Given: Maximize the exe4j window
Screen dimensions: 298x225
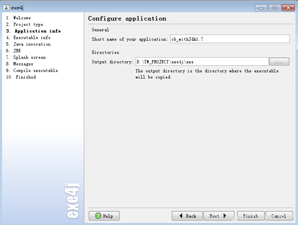Looking at the screenshot, I should point(275,7).
